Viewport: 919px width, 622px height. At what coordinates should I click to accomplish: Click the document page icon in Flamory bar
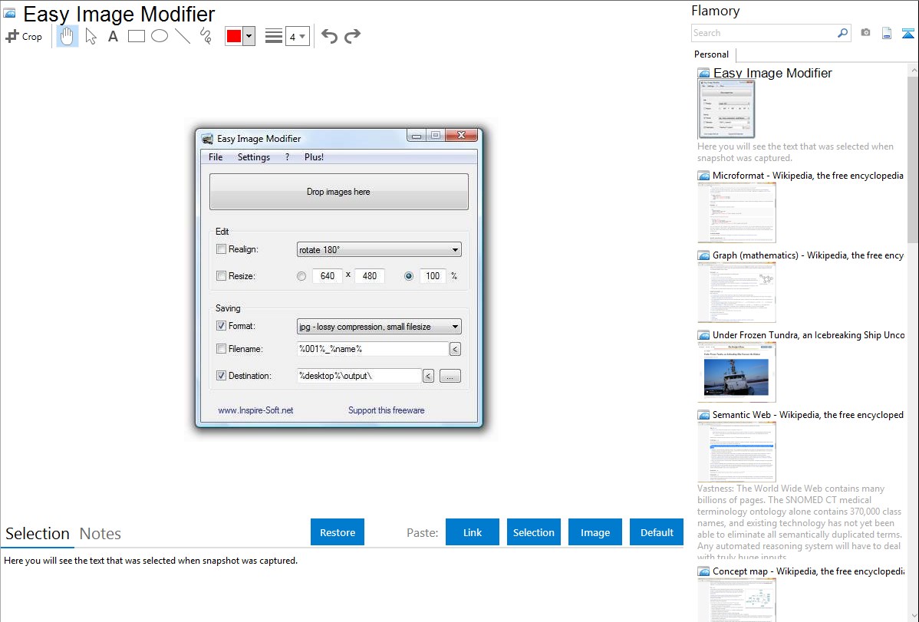[x=887, y=33]
